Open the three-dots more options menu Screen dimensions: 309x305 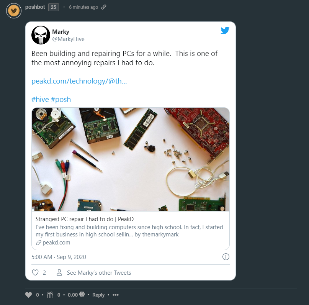116,295
